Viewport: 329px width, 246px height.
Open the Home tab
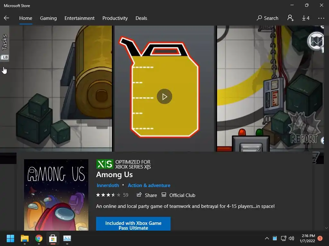point(26,18)
